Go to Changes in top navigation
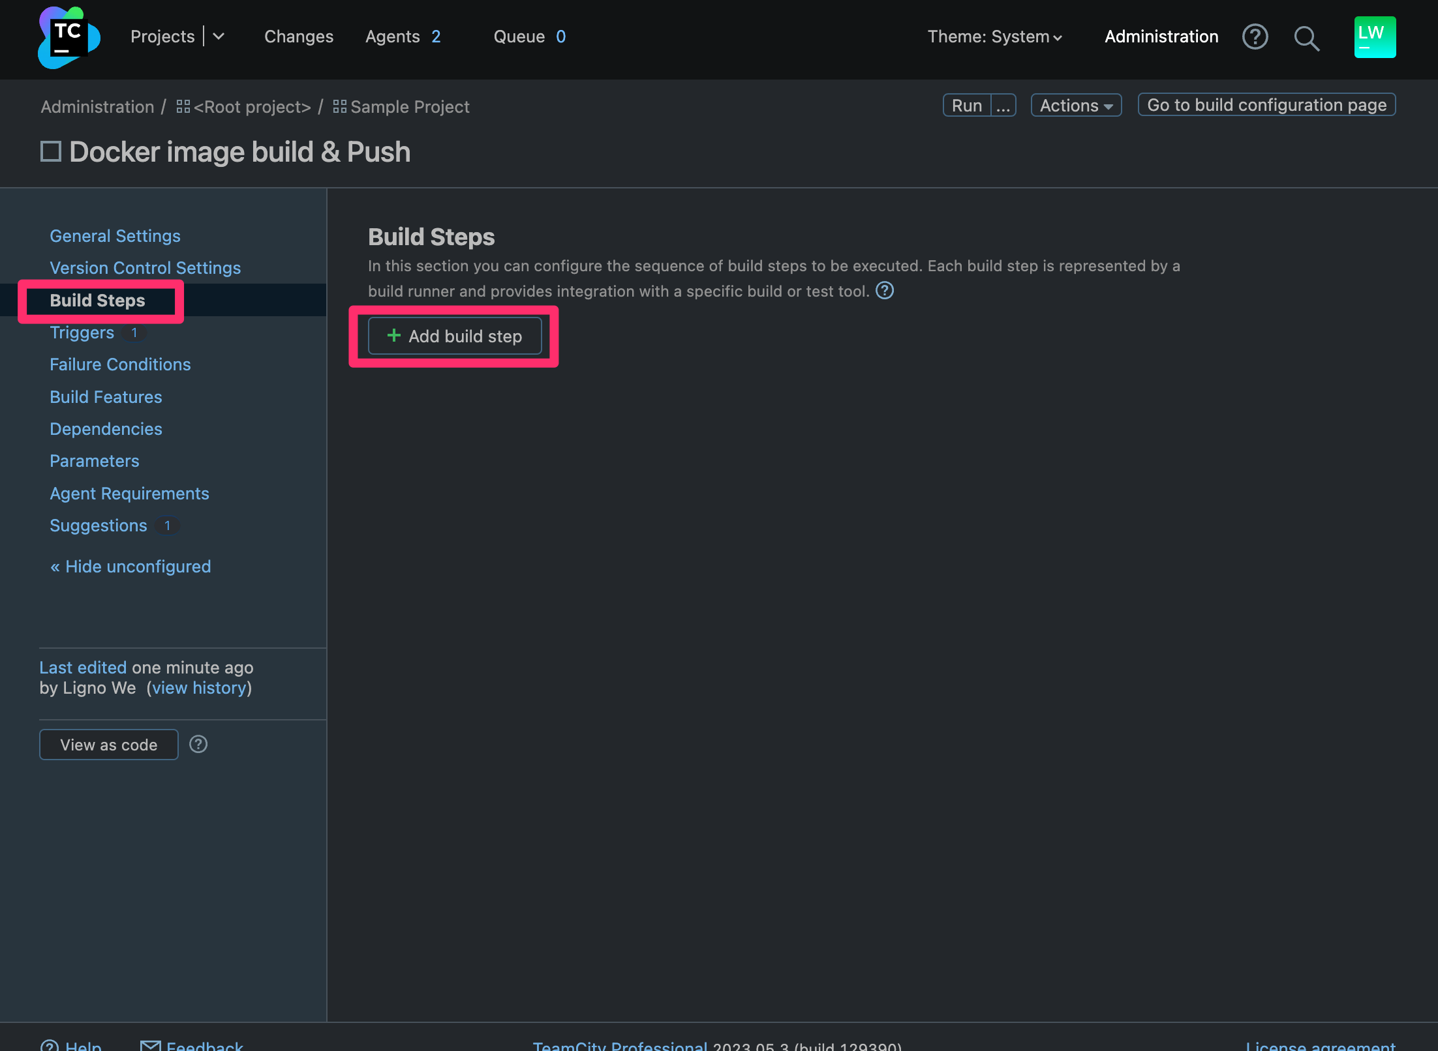 pyautogui.click(x=298, y=37)
